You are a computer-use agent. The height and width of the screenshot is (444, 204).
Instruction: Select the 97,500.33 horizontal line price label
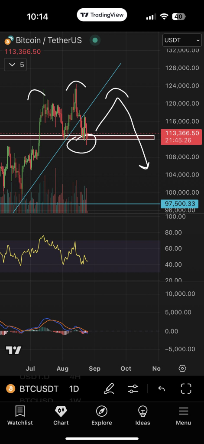pos(180,204)
